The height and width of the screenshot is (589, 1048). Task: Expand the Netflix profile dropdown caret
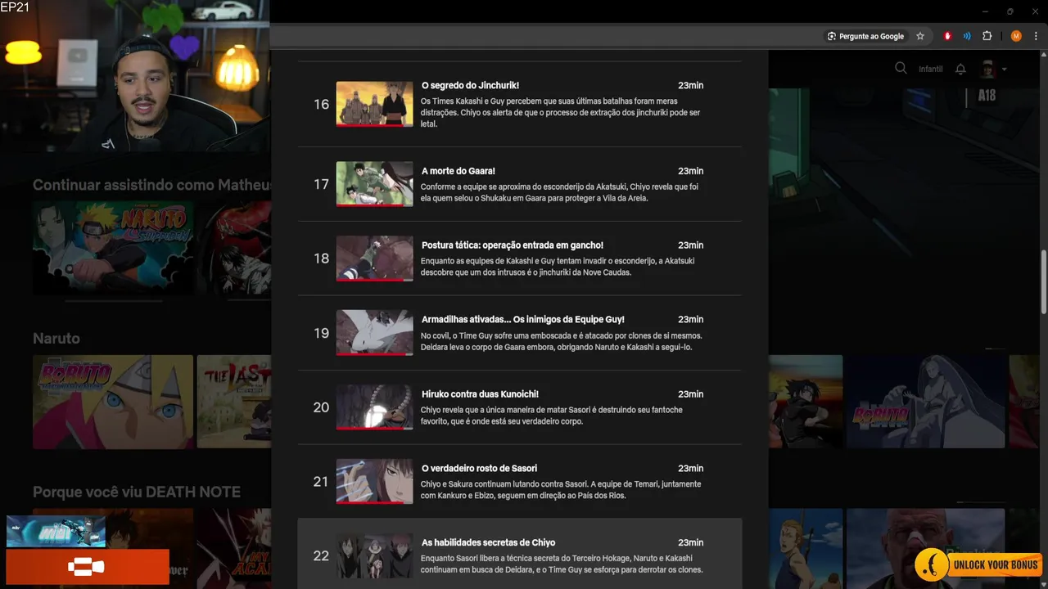click(x=1005, y=70)
